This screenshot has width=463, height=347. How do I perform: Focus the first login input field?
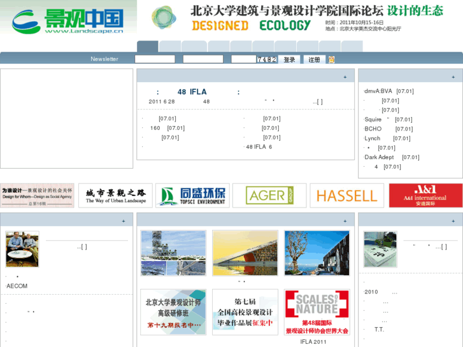click(x=155, y=59)
